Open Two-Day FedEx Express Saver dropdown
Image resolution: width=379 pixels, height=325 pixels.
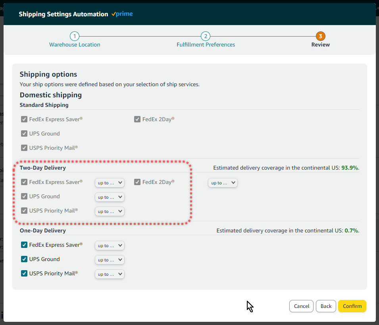pyautogui.click(x=110, y=183)
